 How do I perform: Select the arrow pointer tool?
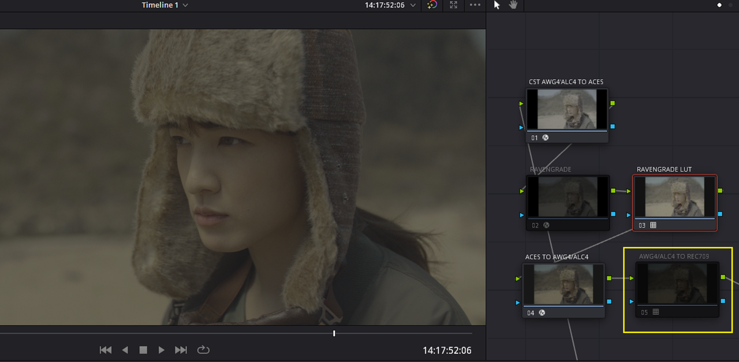(x=497, y=5)
